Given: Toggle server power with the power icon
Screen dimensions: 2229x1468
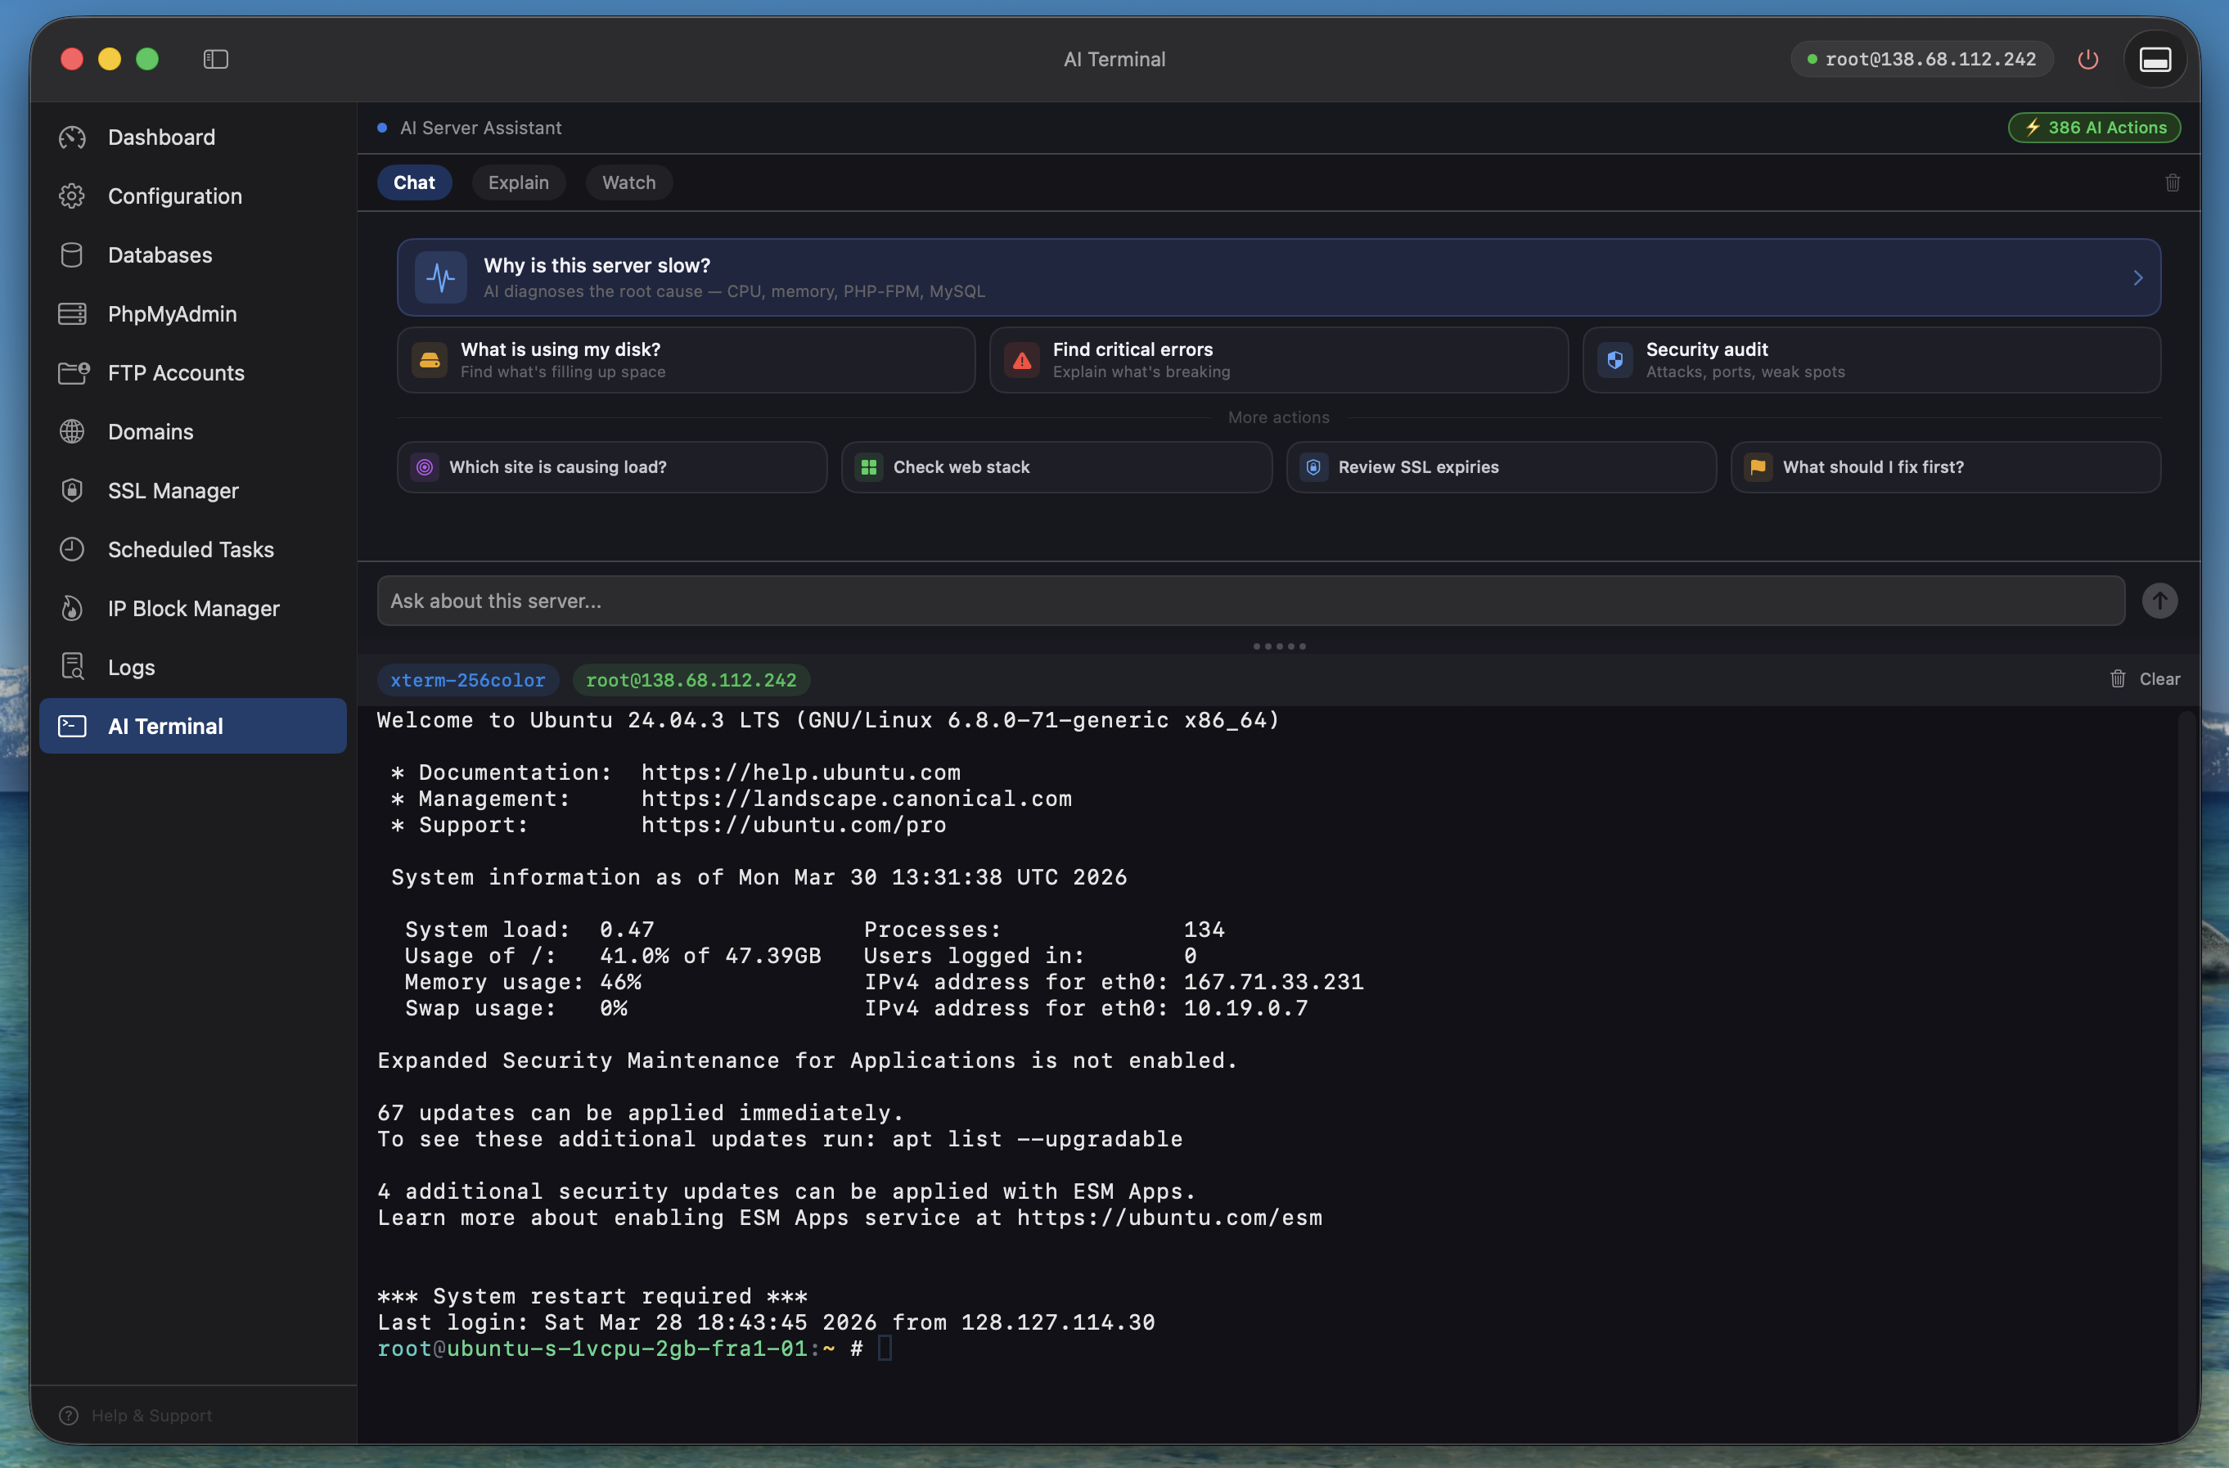Looking at the screenshot, I should pyautogui.click(x=2087, y=59).
